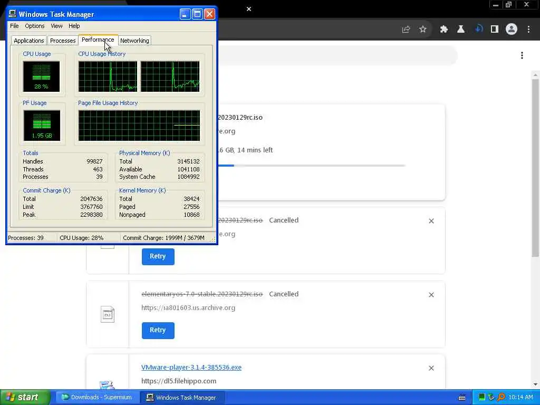Click the Kernel Memory Nonpaged value 10868

pyautogui.click(x=191, y=215)
